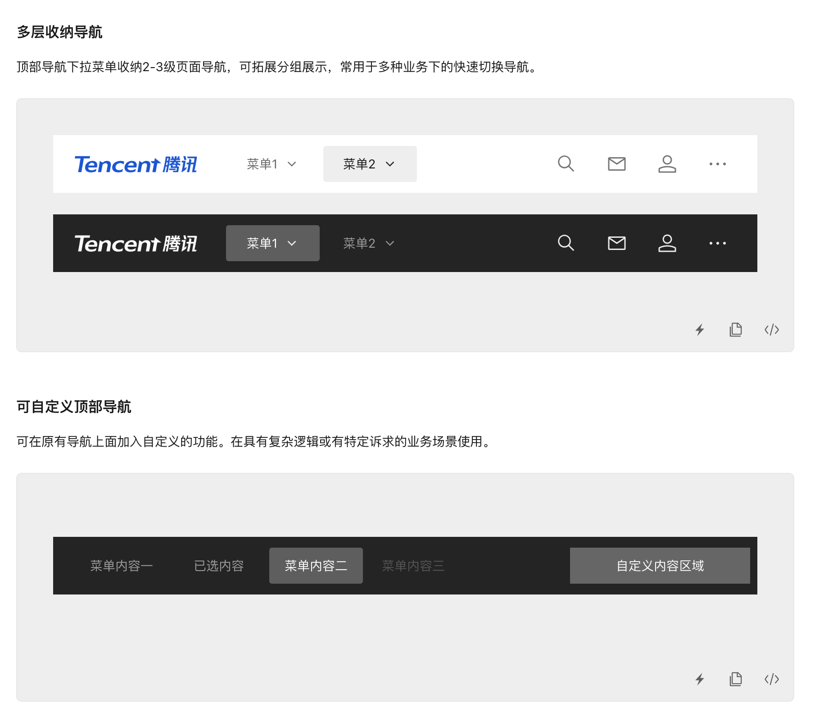Click the user profile icon in the light navbar

click(667, 164)
